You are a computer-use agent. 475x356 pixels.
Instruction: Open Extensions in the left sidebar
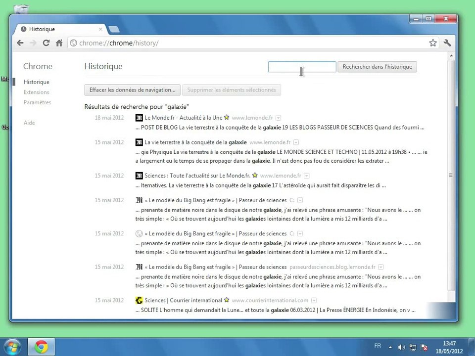click(x=36, y=92)
